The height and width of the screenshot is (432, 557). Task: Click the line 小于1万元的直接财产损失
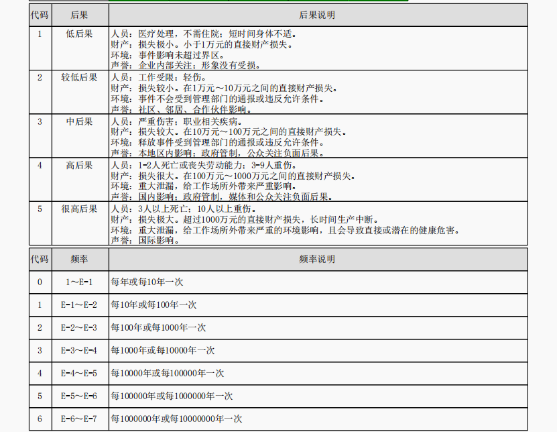click(x=201, y=44)
